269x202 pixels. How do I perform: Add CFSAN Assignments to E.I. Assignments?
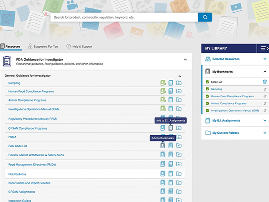[170, 191]
